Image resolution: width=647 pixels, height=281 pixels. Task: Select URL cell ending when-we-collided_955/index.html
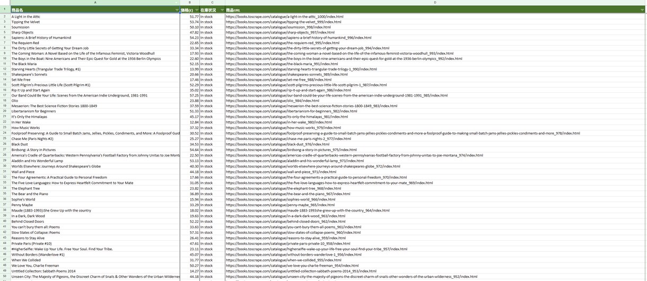click(x=435, y=260)
